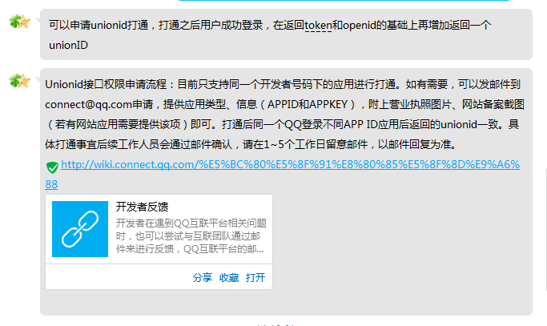The image size is (547, 326).
Task: Click the green security shield icon beside the link
Action: pyautogui.click(x=52, y=167)
